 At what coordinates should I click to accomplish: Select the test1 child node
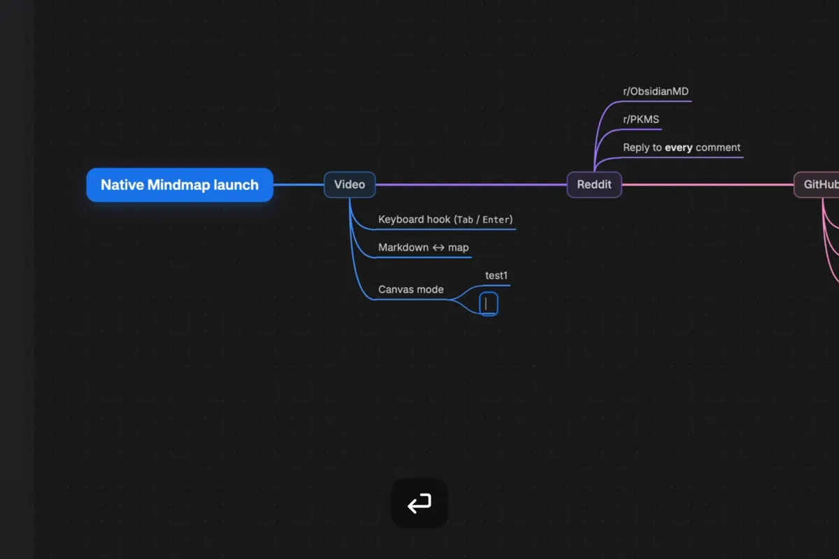tap(496, 275)
